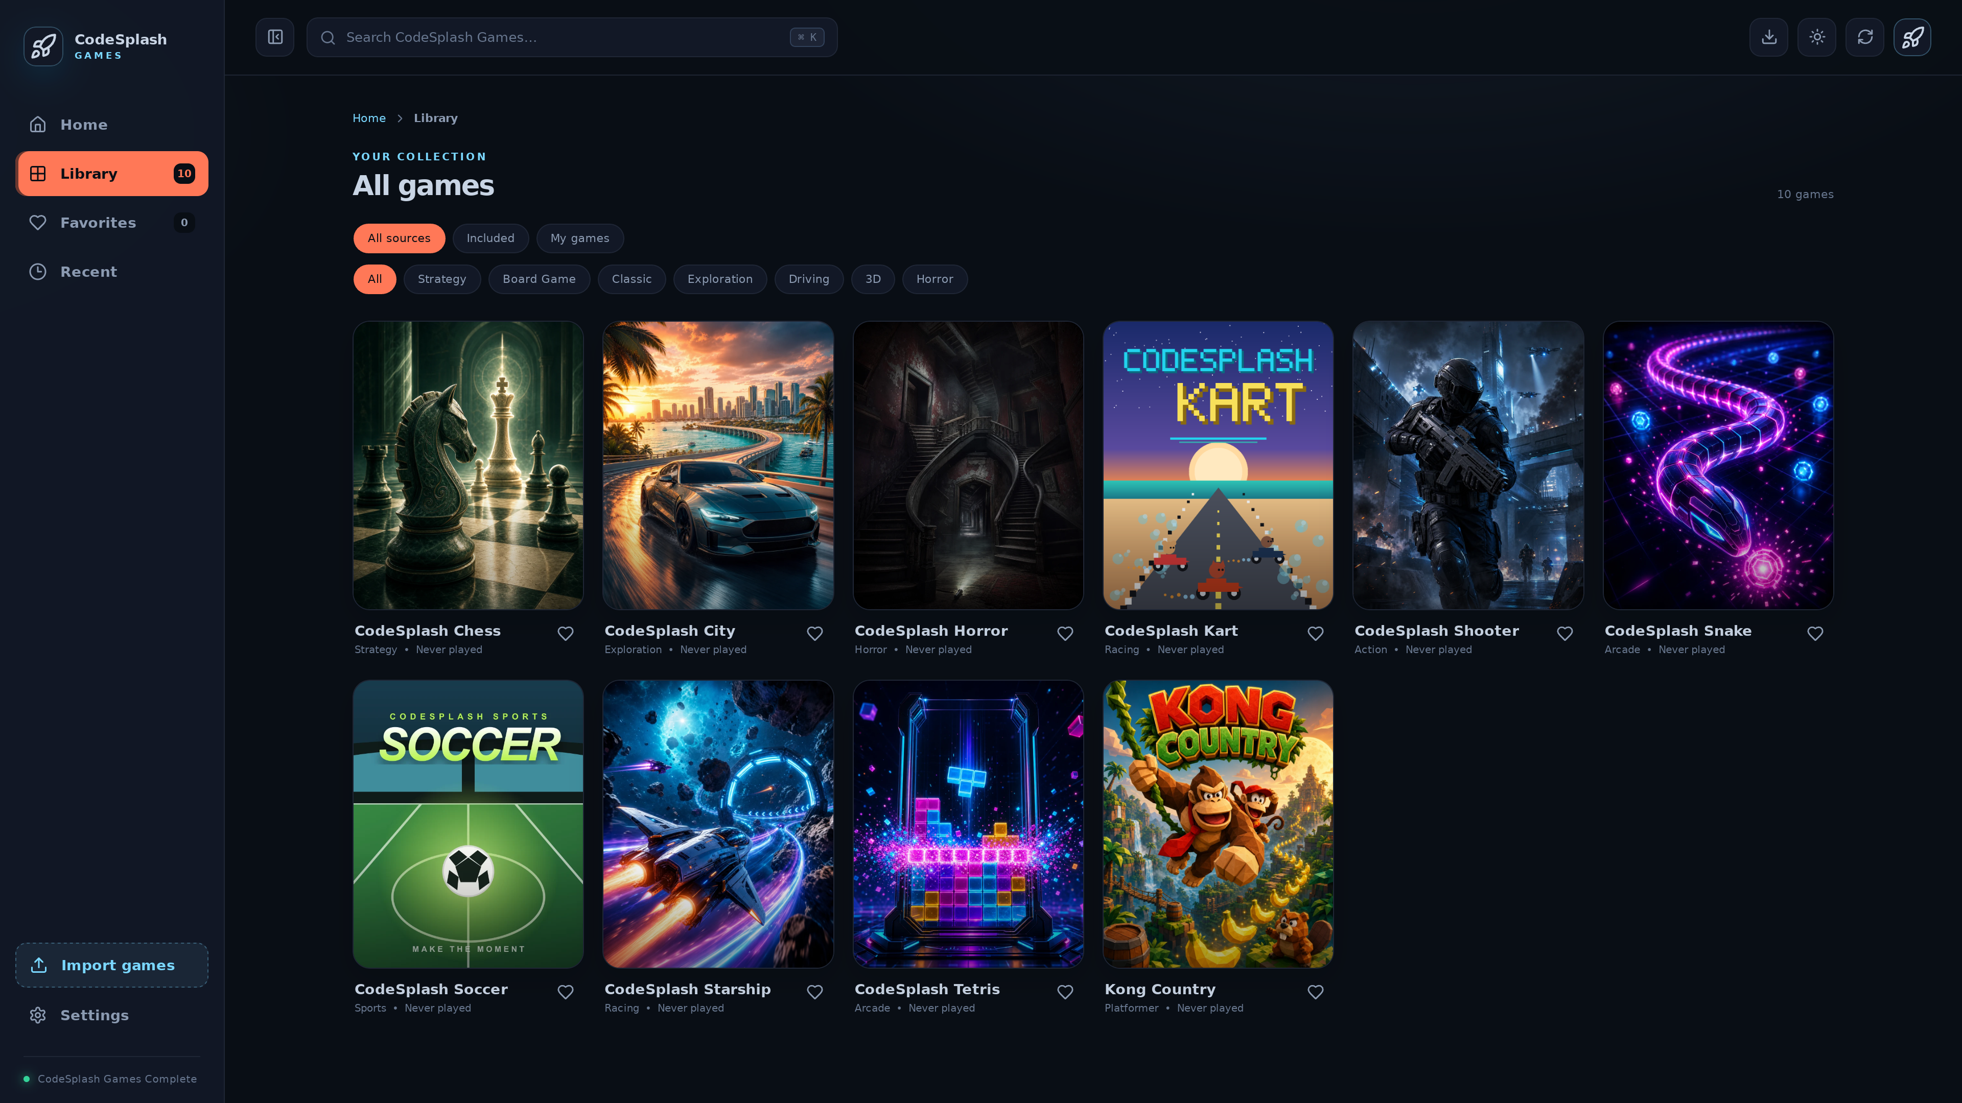Click the CodeSplash rocket logo in sidebar
This screenshot has height=1103, width=1962.
43,45
